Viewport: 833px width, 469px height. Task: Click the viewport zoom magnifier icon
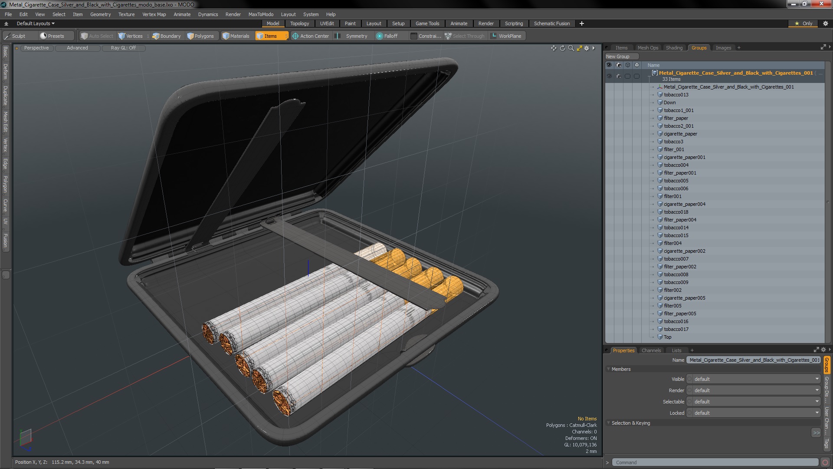point(571,48)
